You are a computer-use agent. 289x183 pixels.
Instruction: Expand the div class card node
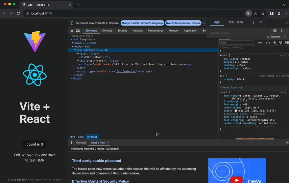tap(78, 60)
